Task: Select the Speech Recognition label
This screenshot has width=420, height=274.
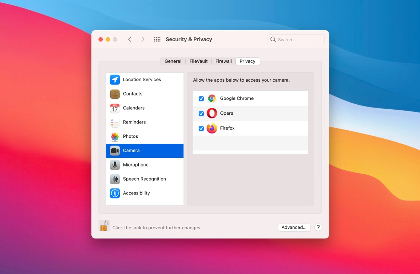Action: [144, 179]
